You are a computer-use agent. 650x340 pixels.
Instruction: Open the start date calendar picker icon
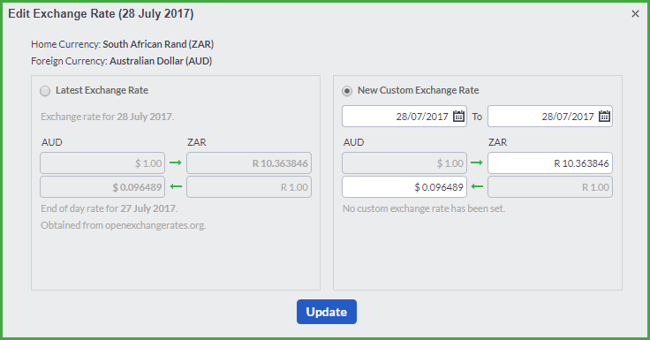coord(458,116)
